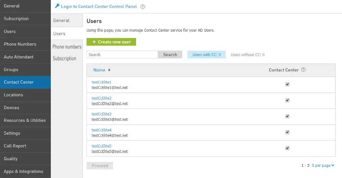Viewport: 342px width, 178px height.
Task: Click Login to Contact Center Control Panel link
Action: coord(99,6)
